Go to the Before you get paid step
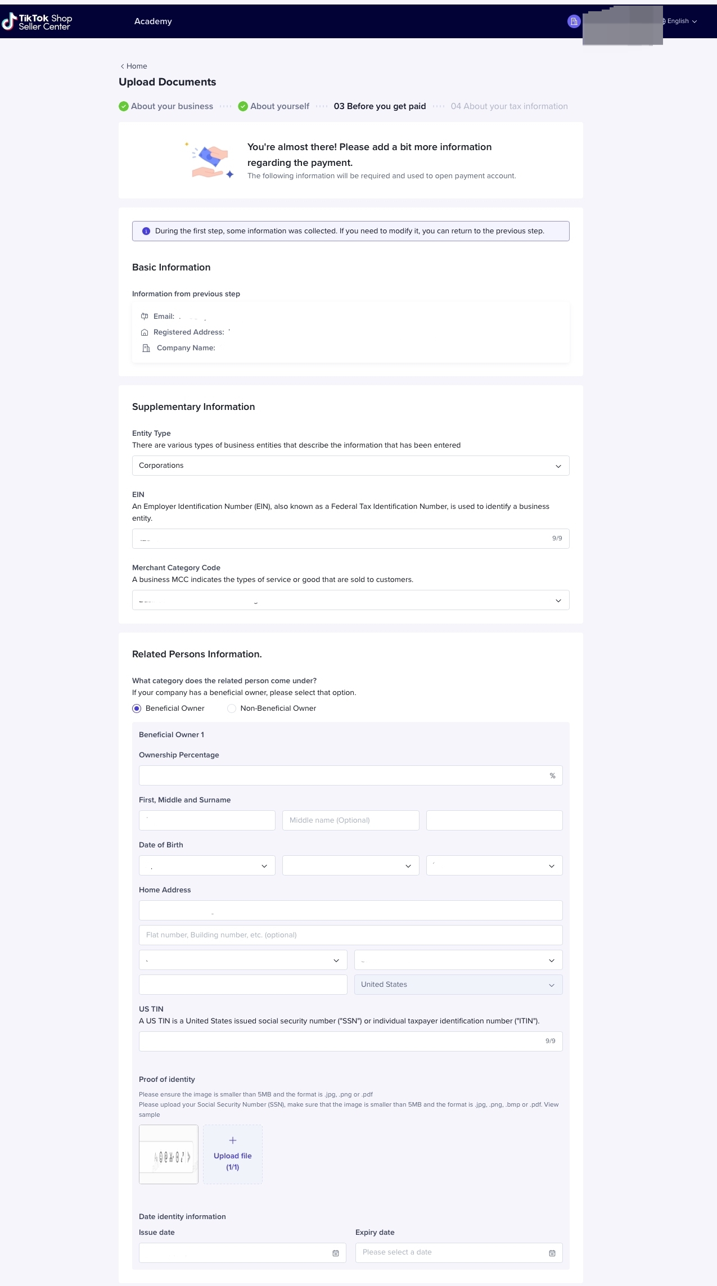 (x=380, y=106)
